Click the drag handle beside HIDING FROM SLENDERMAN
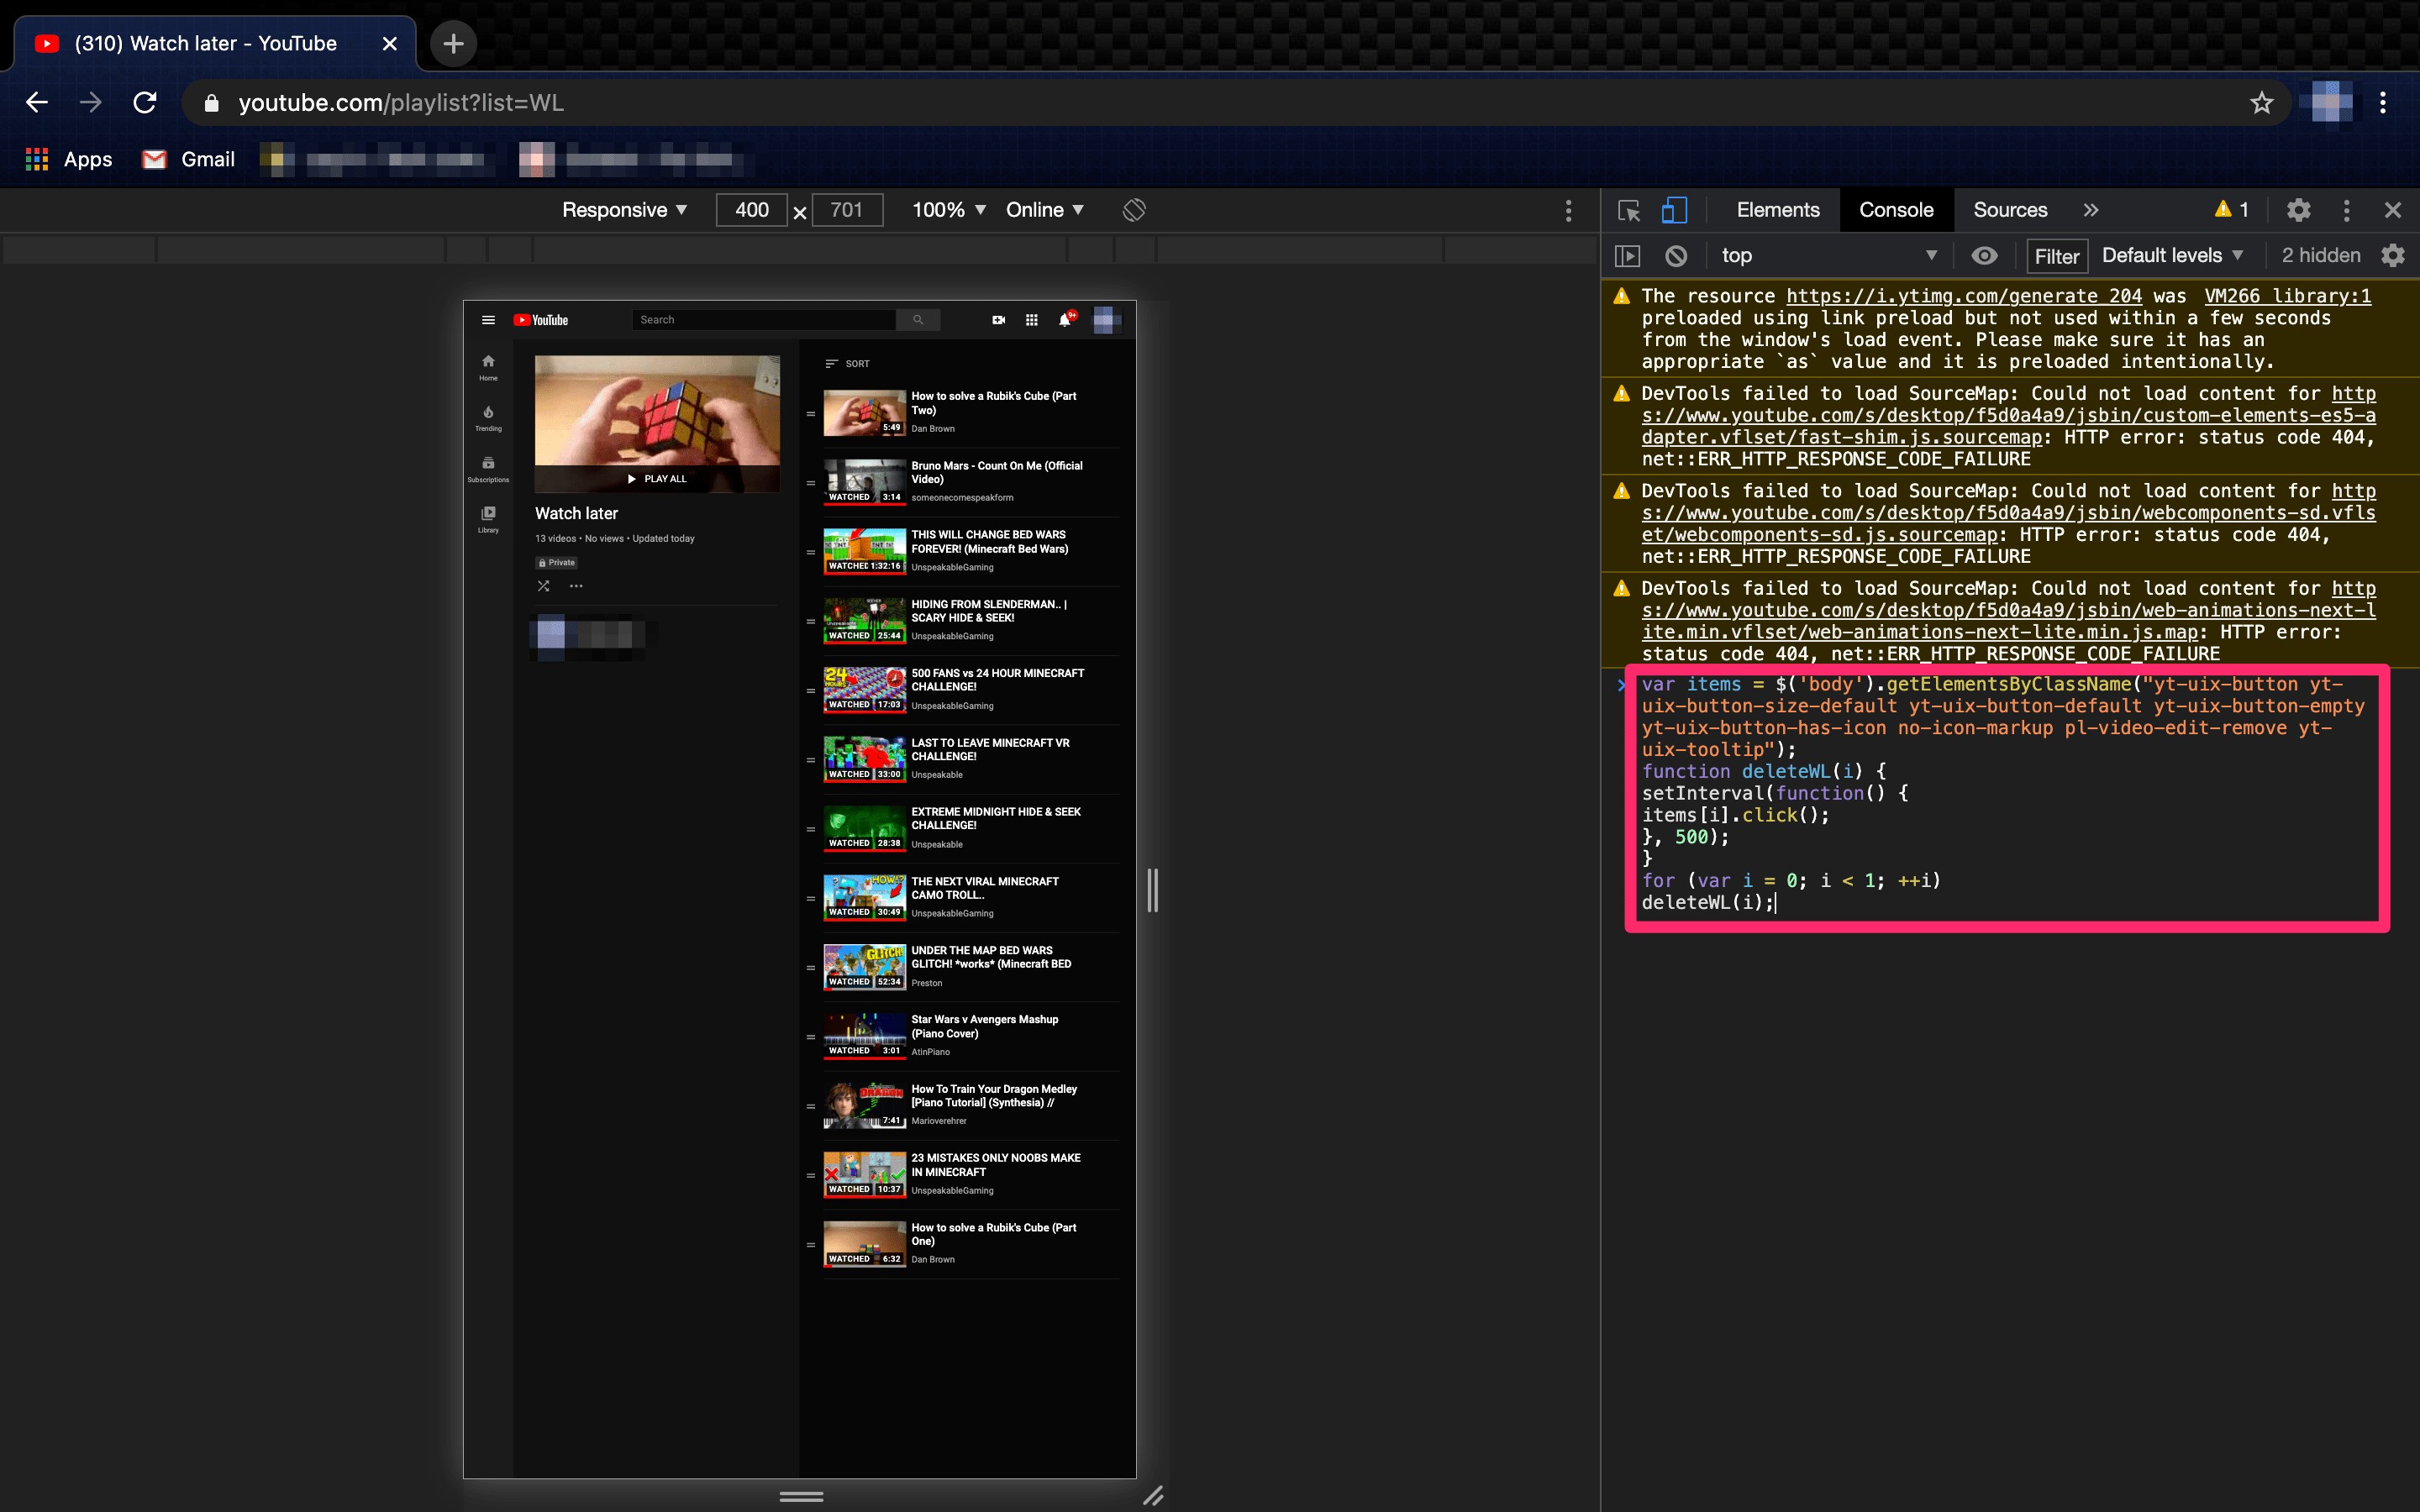 811,621
